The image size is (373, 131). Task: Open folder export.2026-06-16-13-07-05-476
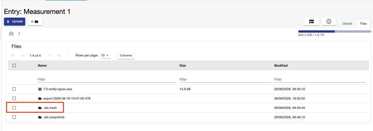click(x=67, y=98)
